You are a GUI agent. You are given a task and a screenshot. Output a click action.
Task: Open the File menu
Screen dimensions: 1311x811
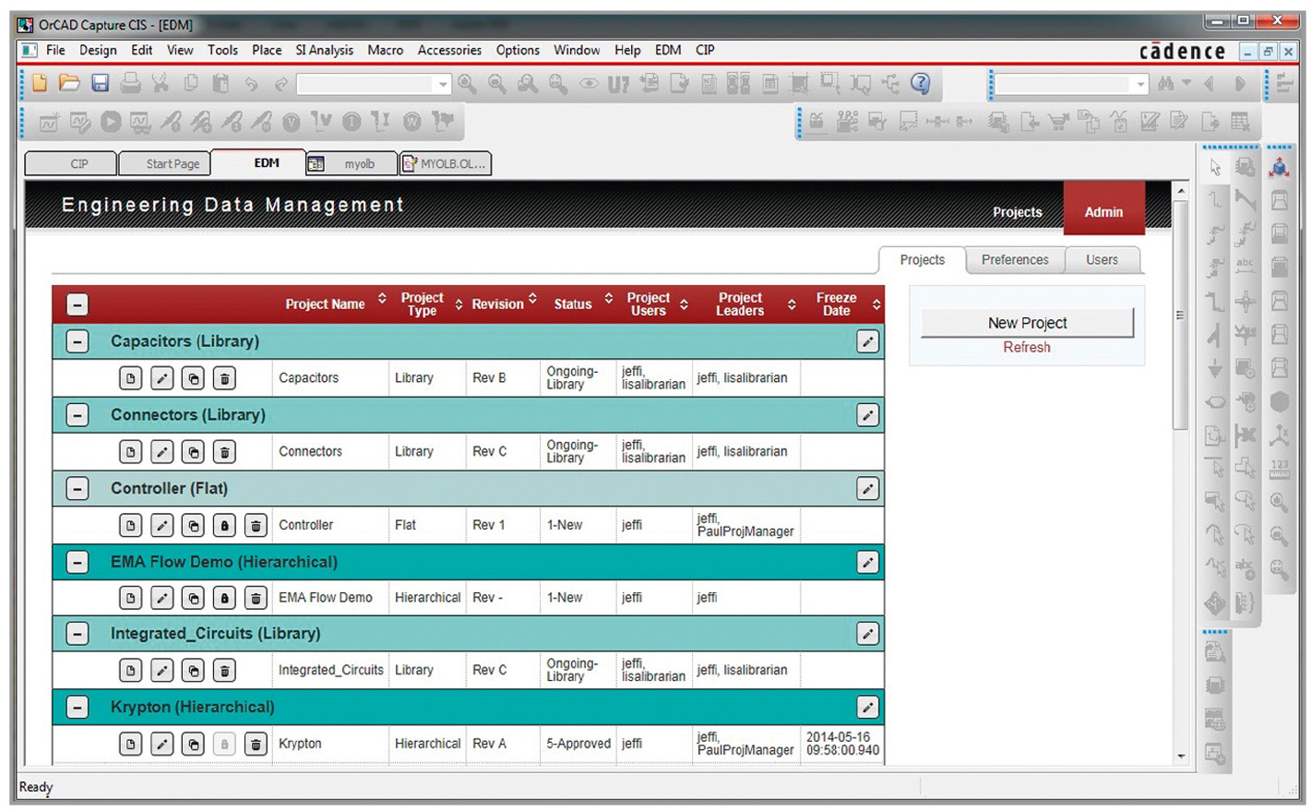[55, 50]
